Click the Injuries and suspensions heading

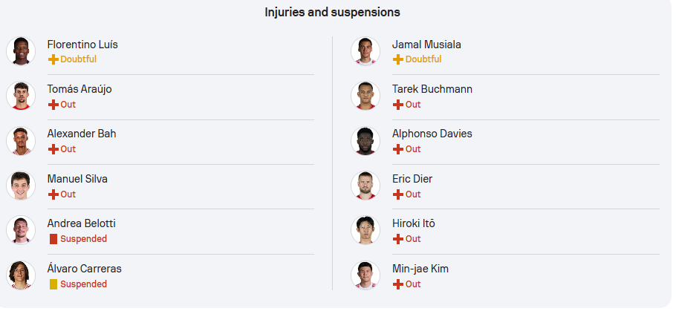[332, 12]
